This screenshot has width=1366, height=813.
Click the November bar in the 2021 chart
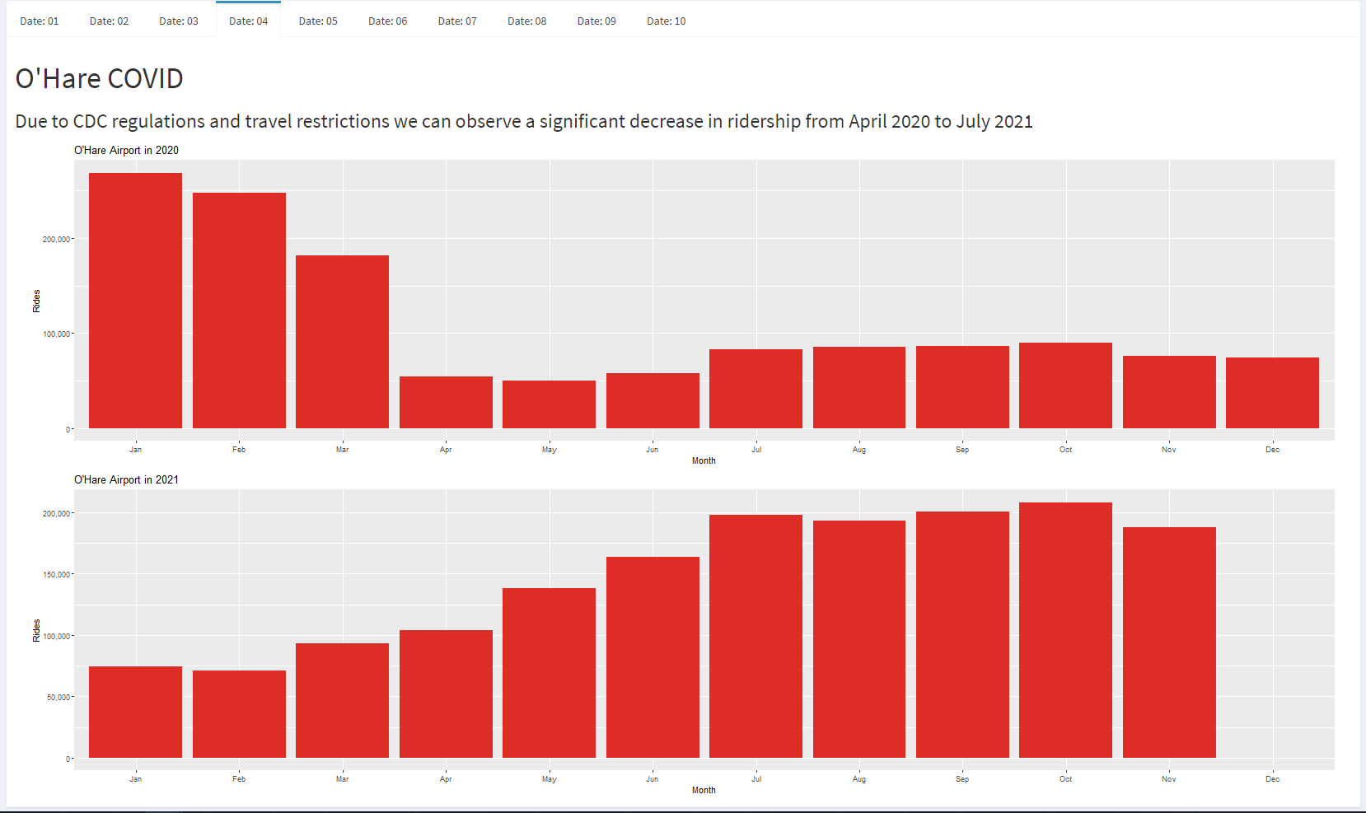[x=1169, y=642]
